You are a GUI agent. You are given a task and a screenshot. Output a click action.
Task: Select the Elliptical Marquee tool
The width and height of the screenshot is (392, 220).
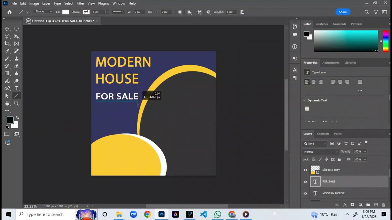[x=17, y=29]
